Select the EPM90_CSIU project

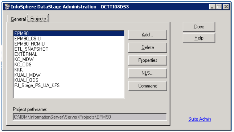click(x=28, y=39)
